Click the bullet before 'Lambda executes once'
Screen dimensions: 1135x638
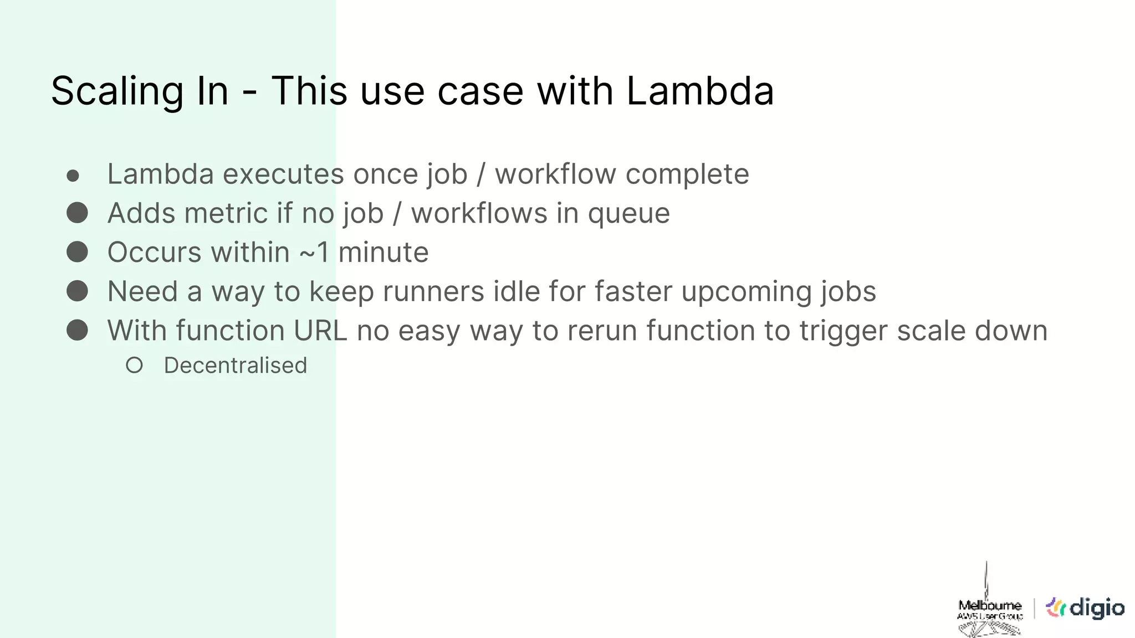[x=73, y=176]
